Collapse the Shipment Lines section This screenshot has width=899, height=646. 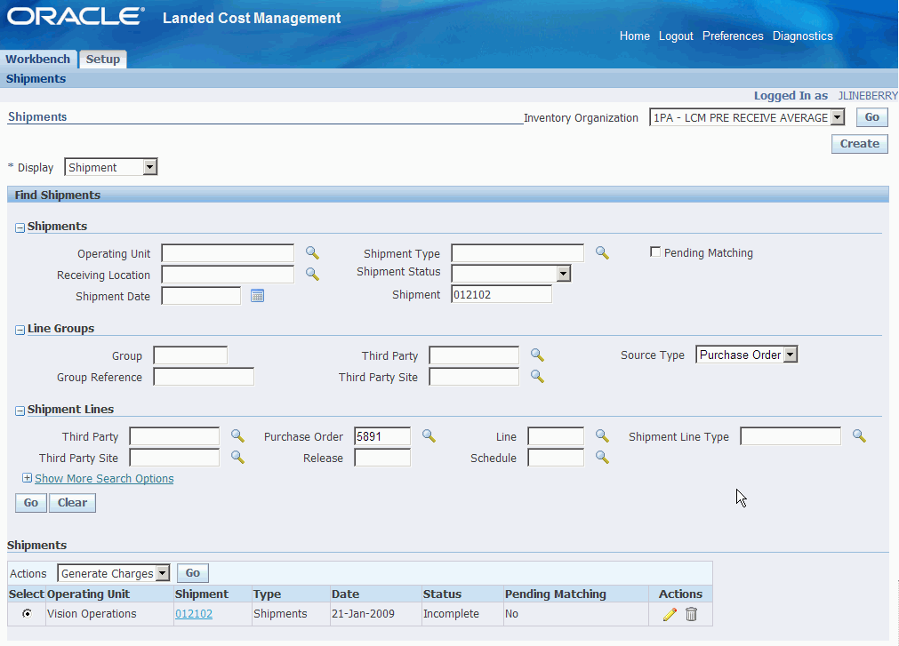coord(20,411)
